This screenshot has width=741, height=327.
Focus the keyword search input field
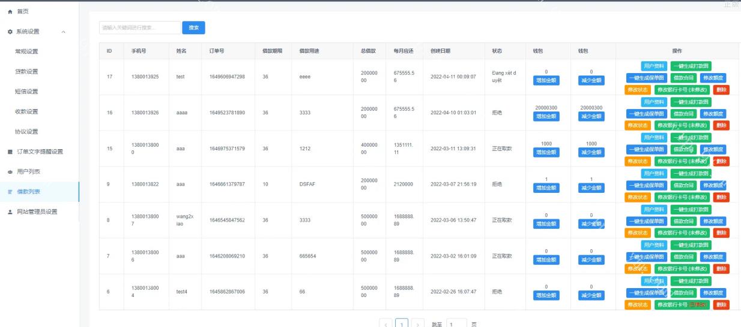139,28
